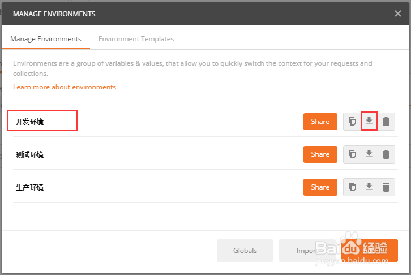This screenshot has height=275, width=411.
Task: Delete the 生产环境 environment
Action: click(386, 187)
